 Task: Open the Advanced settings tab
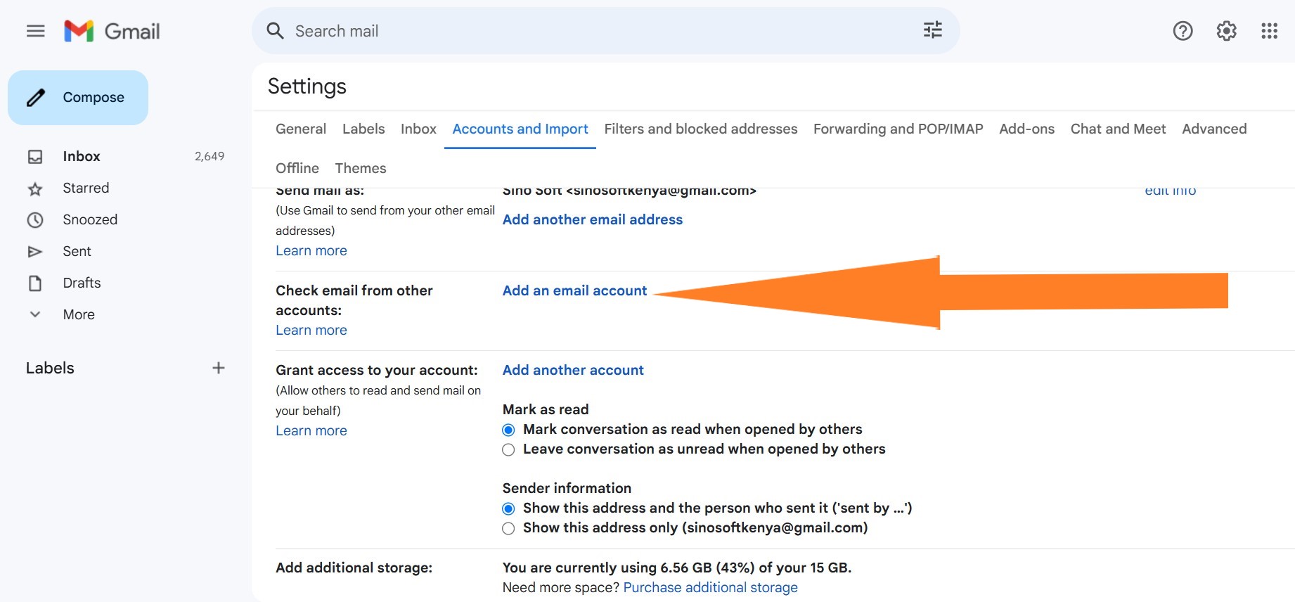tap(1214, 129)
